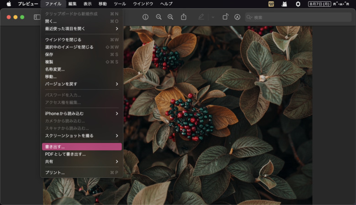The height and width of the screenshot is (205, 356).
Task: Expand the markup options chevron
Action: tap(213, 17)
